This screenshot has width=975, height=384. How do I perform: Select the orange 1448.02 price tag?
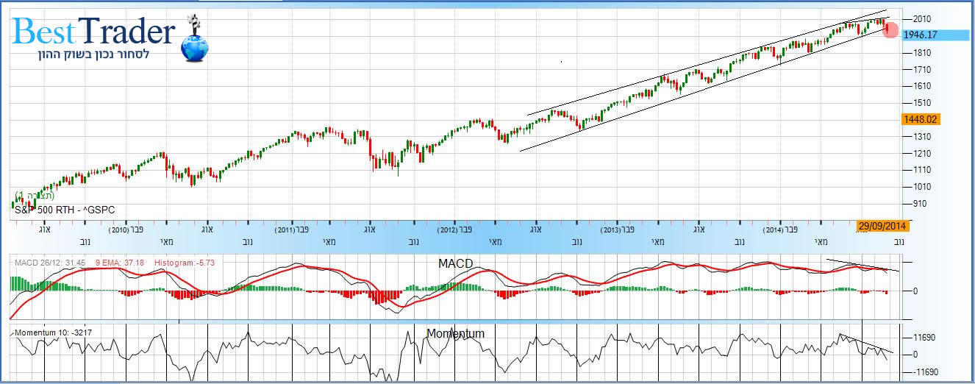click(x=925, y=119)
